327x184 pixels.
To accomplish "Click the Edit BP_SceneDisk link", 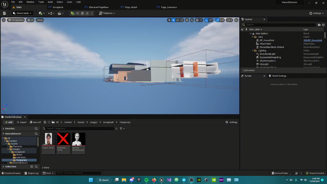I will 313,40.
